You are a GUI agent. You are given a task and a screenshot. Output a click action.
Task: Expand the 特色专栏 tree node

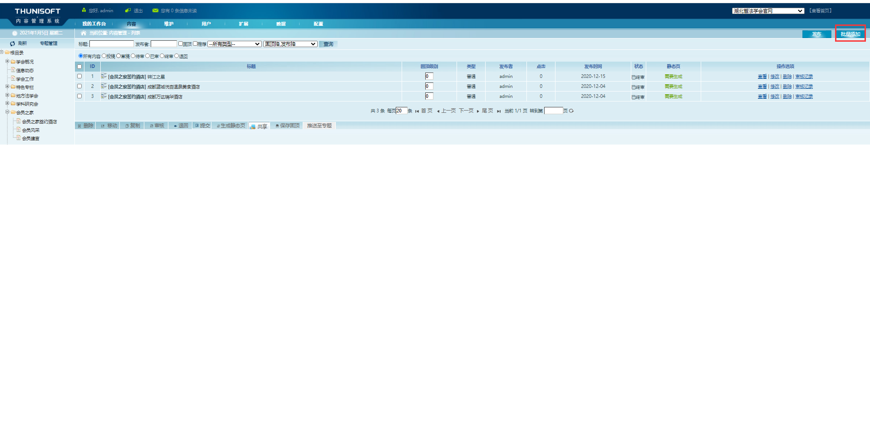(x=7, y=87)
